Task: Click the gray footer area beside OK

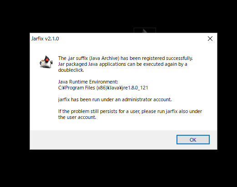Action: coord(103,140)
